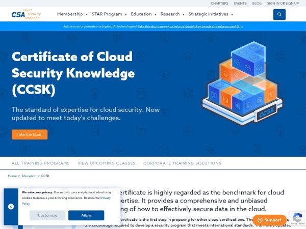Screen dimensions: 306x229
Task: Open the Events link in top bar
Action: coord(240,4)
